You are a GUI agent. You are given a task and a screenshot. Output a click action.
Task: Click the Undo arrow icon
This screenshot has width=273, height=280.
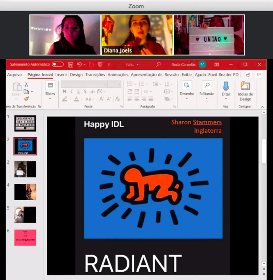point(79,64)
